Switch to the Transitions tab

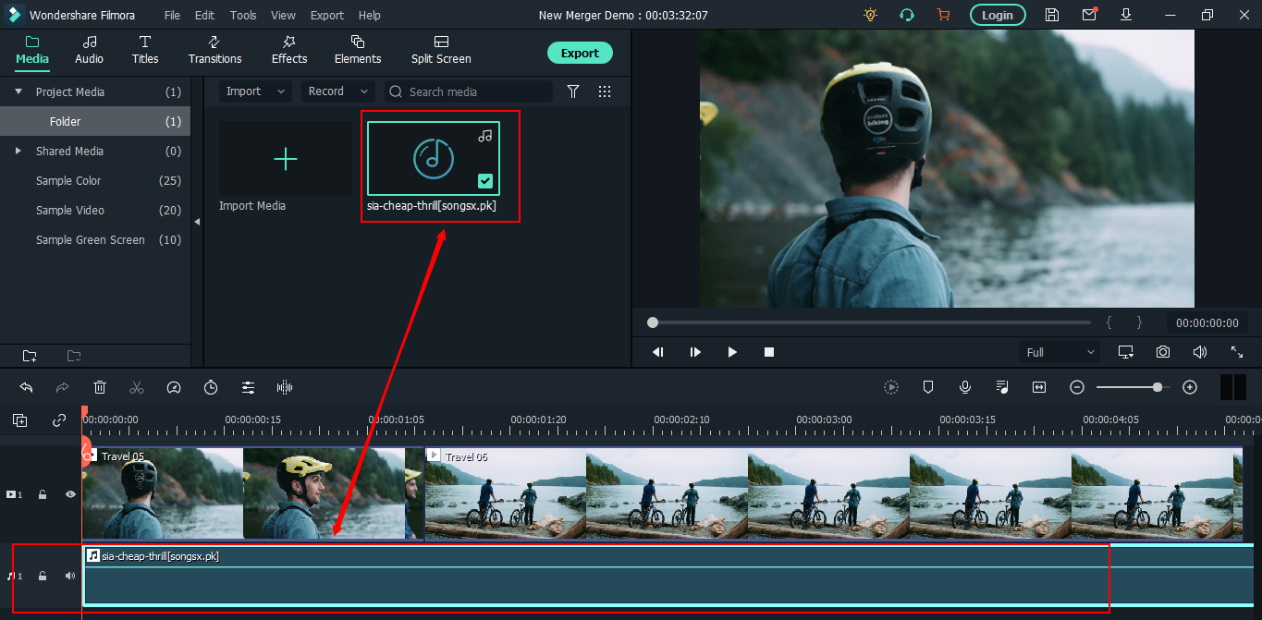pyautogui.click(x=214, y=50)
